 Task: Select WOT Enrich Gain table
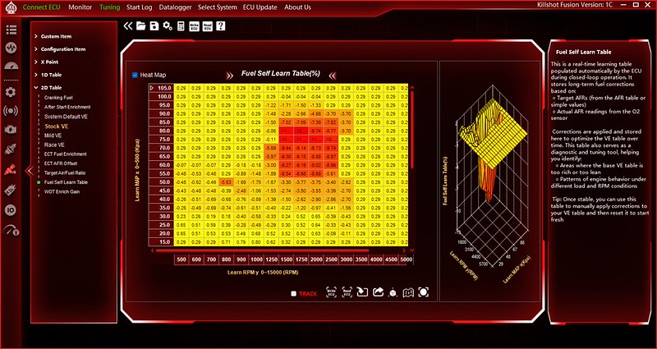coord(62,191)
